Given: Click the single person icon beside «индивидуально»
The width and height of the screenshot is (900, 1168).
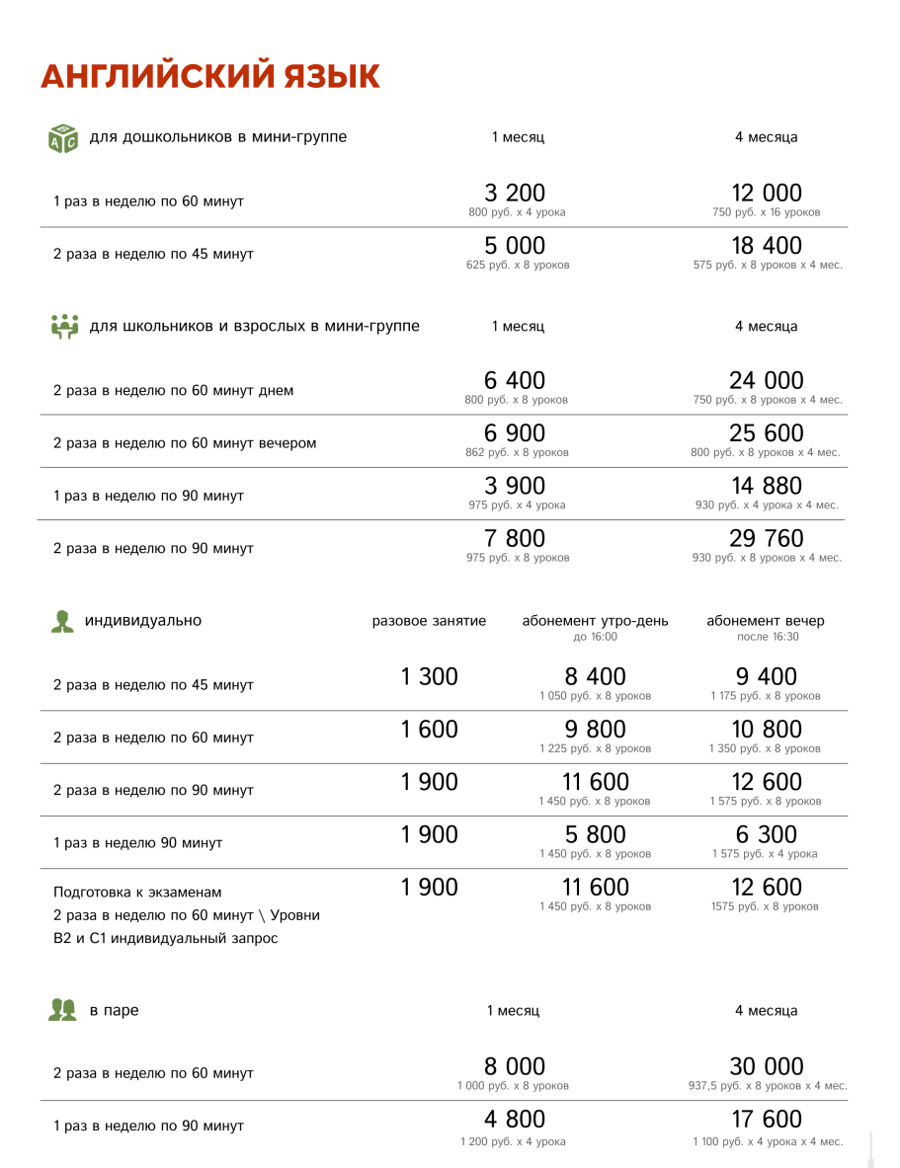Looking at the screenshot, I should 62,621.
